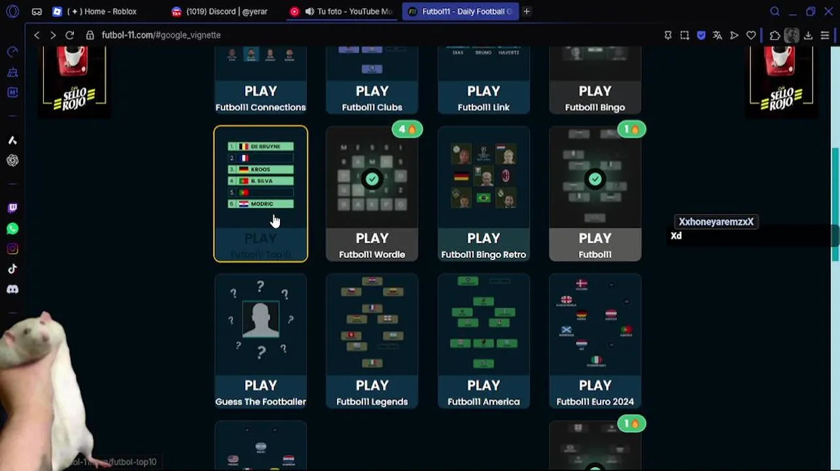
Task: Play Futbol11 Clubs game
Action: (x=372, y=80)
